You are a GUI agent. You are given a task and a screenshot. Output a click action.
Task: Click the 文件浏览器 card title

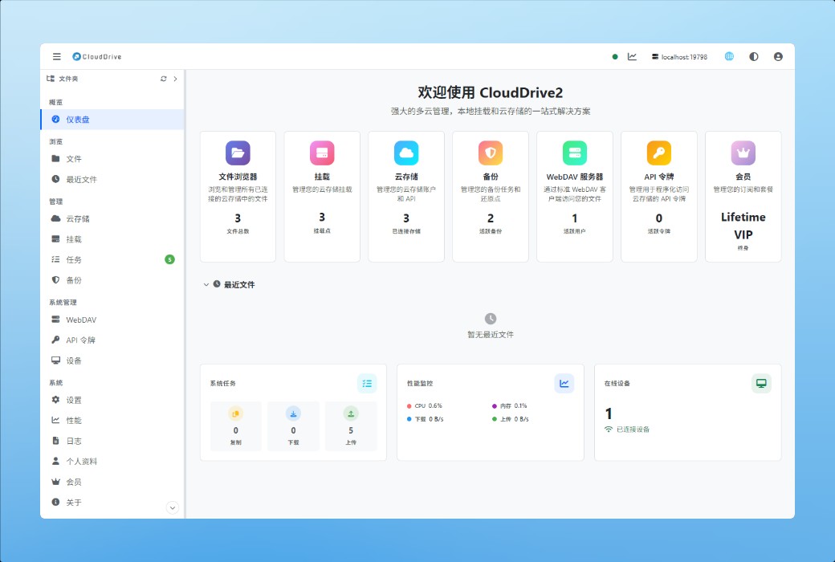[238, 177]
